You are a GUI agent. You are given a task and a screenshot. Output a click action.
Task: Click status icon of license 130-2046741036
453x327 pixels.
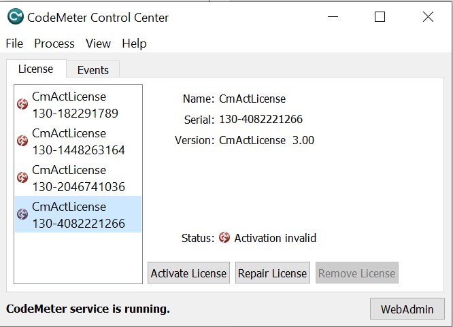(x=22, y=177)
